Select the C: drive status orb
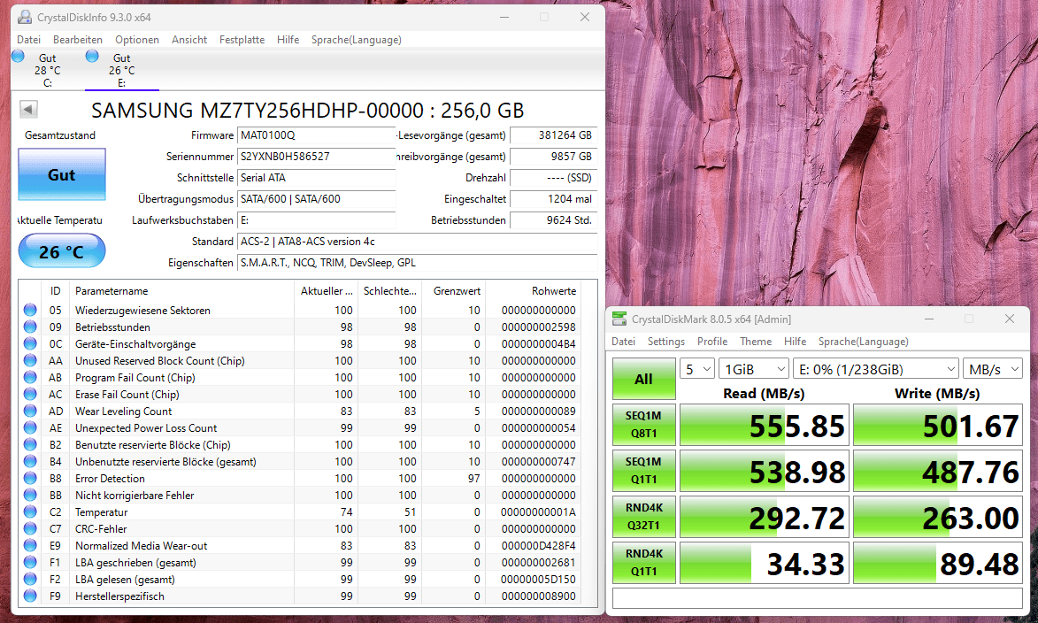The image size is (1038, 623). click(18, 57)
